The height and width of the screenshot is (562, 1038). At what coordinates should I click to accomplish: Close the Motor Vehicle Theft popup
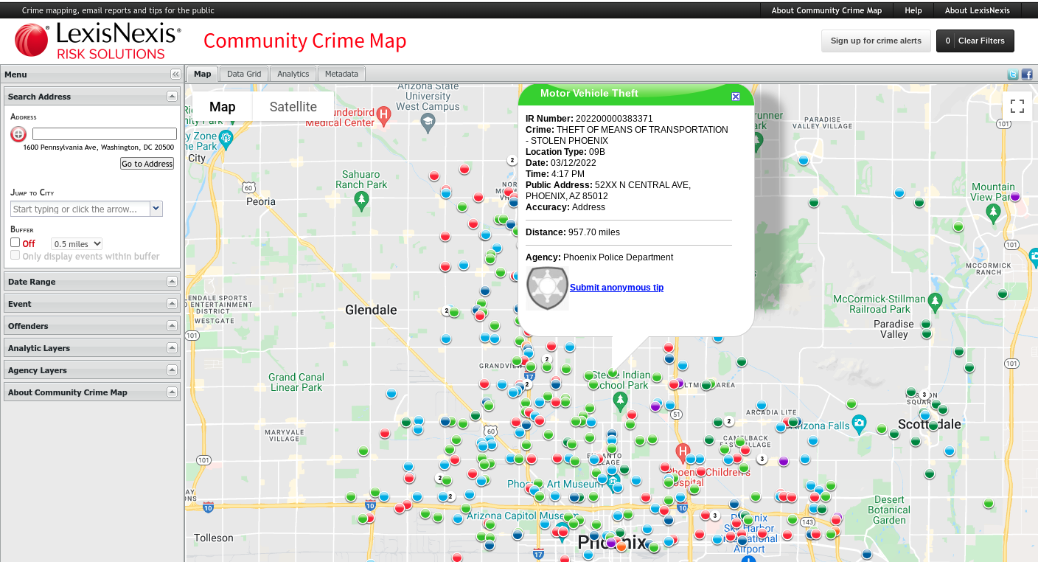735,97
